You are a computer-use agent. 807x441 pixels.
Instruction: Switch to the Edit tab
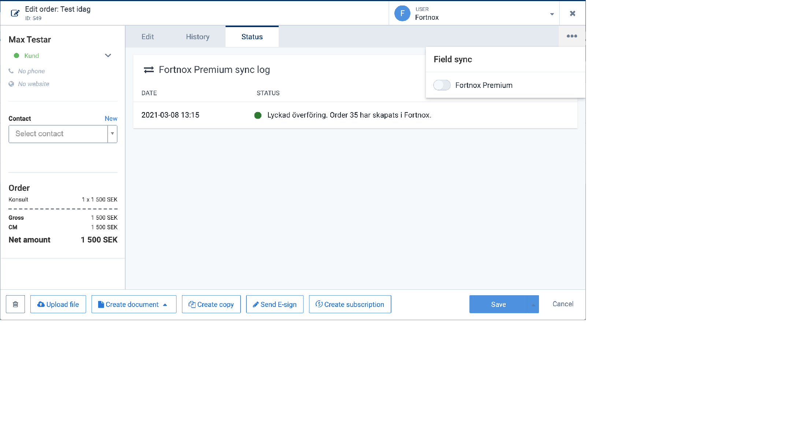click(x=148, y=37)
